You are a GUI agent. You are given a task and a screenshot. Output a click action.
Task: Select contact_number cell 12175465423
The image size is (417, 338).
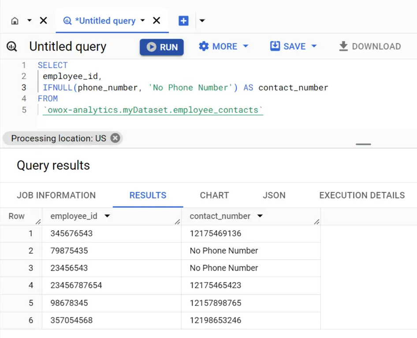pos(251,286)
